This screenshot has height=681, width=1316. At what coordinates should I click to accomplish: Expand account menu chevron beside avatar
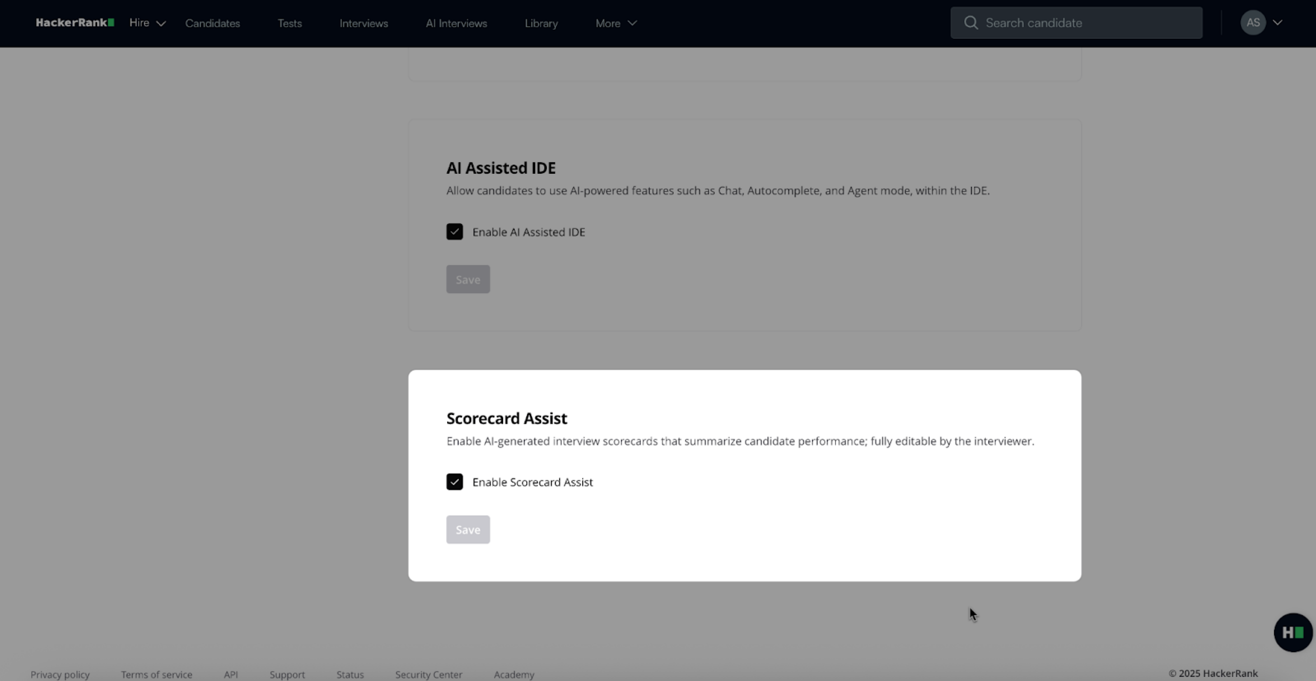click(x=1278, y=23)
